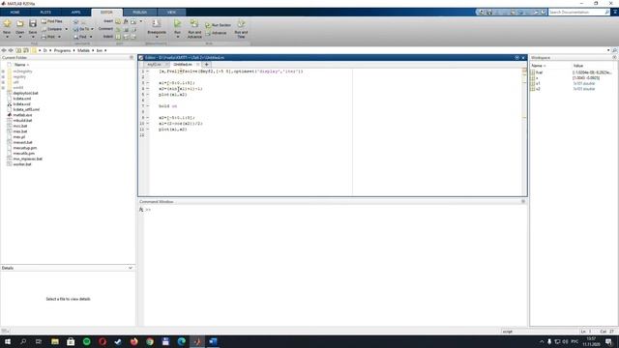Click Matlab in the folder path

(x=83, y=50)
